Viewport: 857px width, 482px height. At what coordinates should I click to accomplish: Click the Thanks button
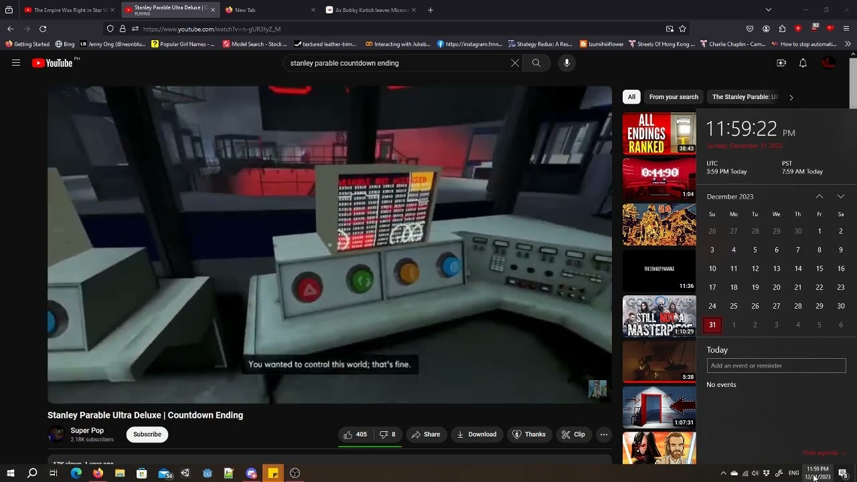(x=529, y=434)
